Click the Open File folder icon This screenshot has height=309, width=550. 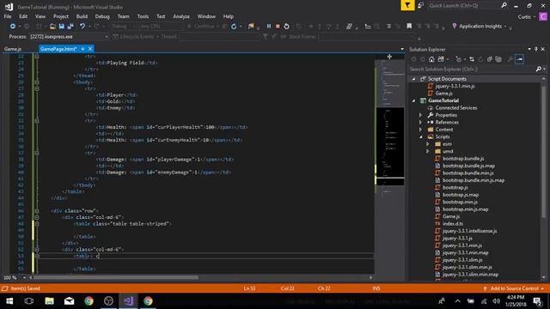pyautogui.click(x=52, y=27)
